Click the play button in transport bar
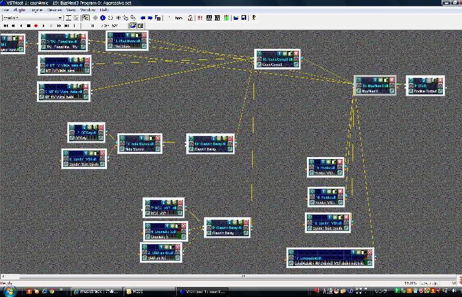This screenshot has width=462, height=297. (x=44, y=26)
